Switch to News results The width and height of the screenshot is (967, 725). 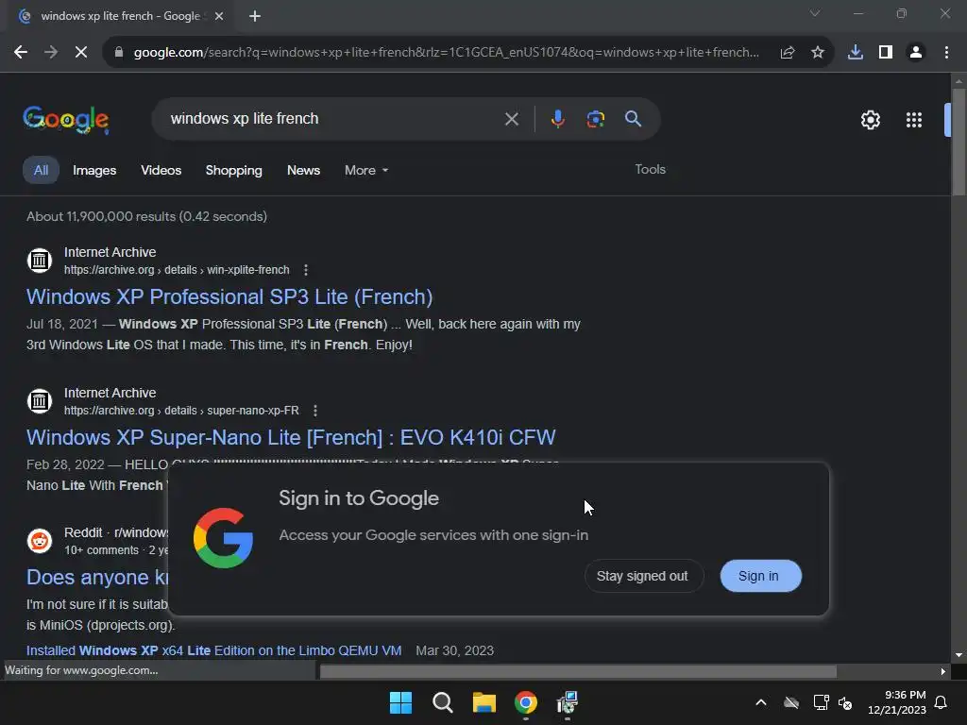pos(303,170)
